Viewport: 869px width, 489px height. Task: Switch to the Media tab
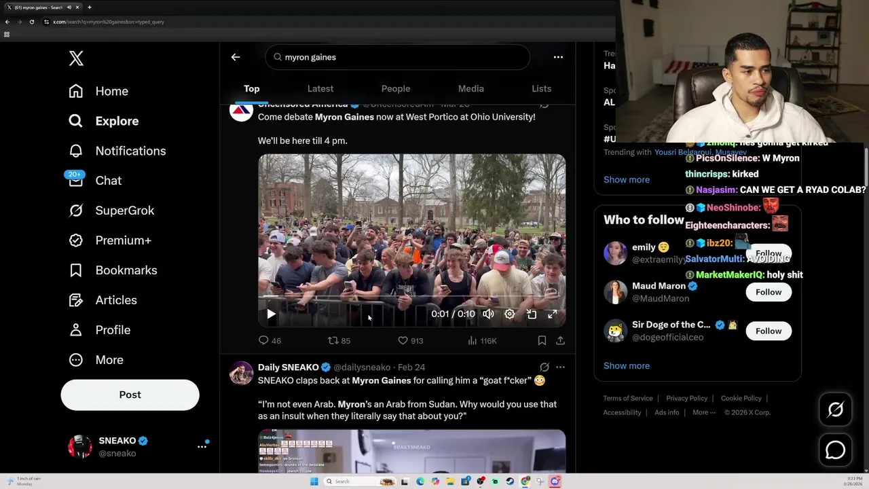point(471,89)
